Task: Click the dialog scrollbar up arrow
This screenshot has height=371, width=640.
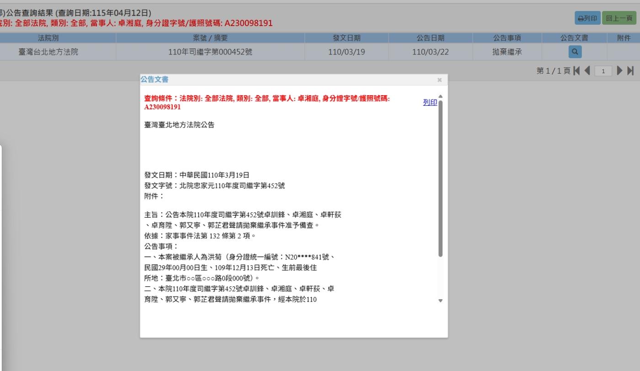Action: click(440, 97)
